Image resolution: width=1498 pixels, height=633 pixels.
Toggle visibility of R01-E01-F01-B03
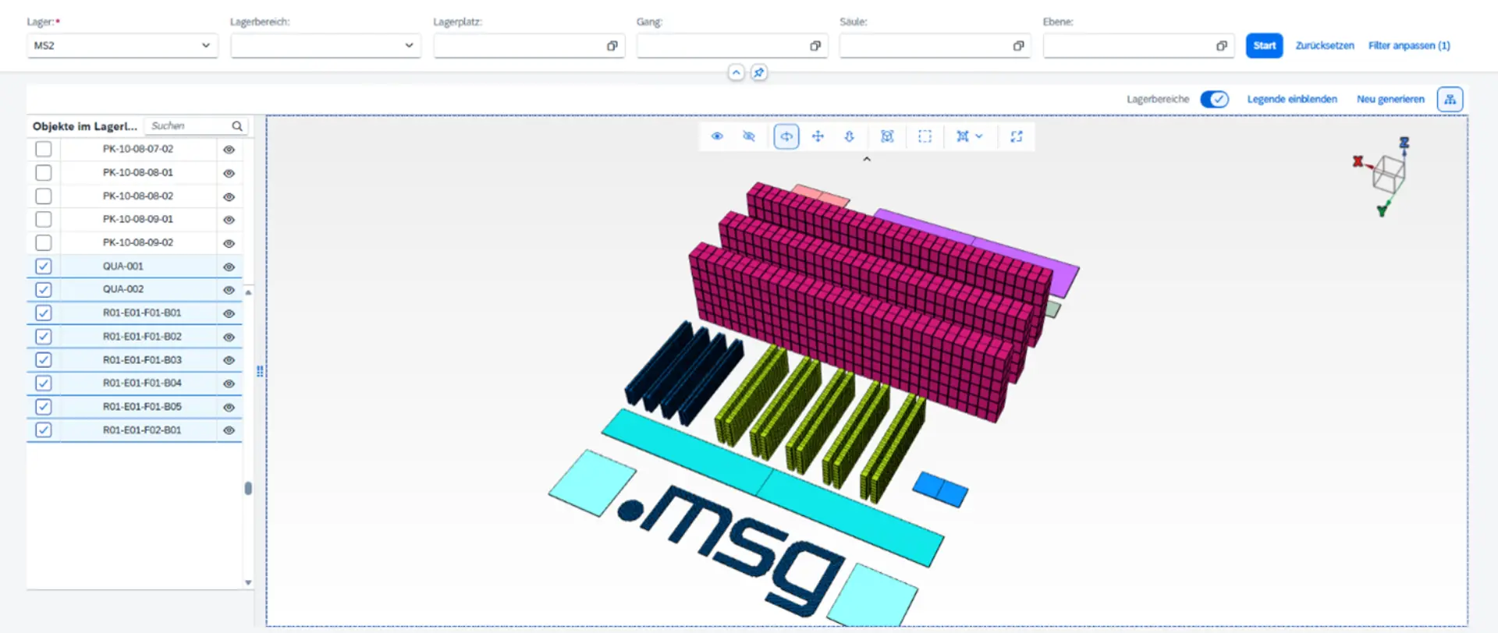click(x=229, y=360)
